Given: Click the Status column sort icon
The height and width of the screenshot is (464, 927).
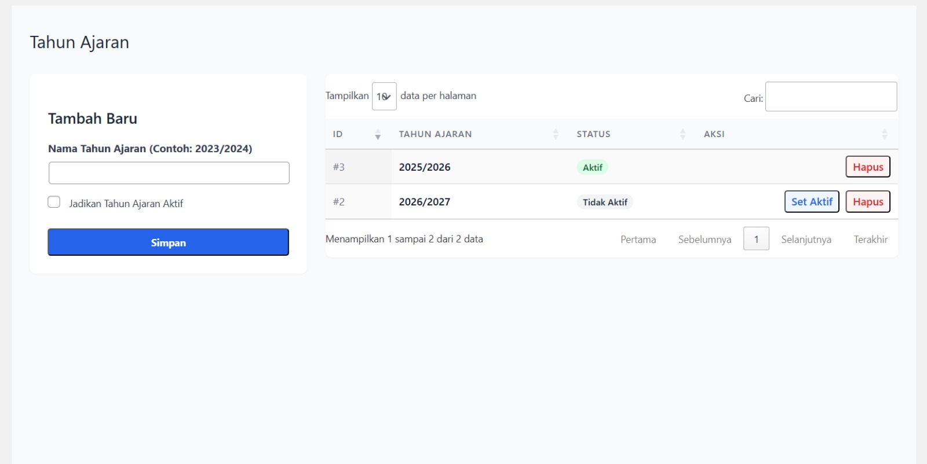Looking at the screenshot, I should click(x=683, y=134).
